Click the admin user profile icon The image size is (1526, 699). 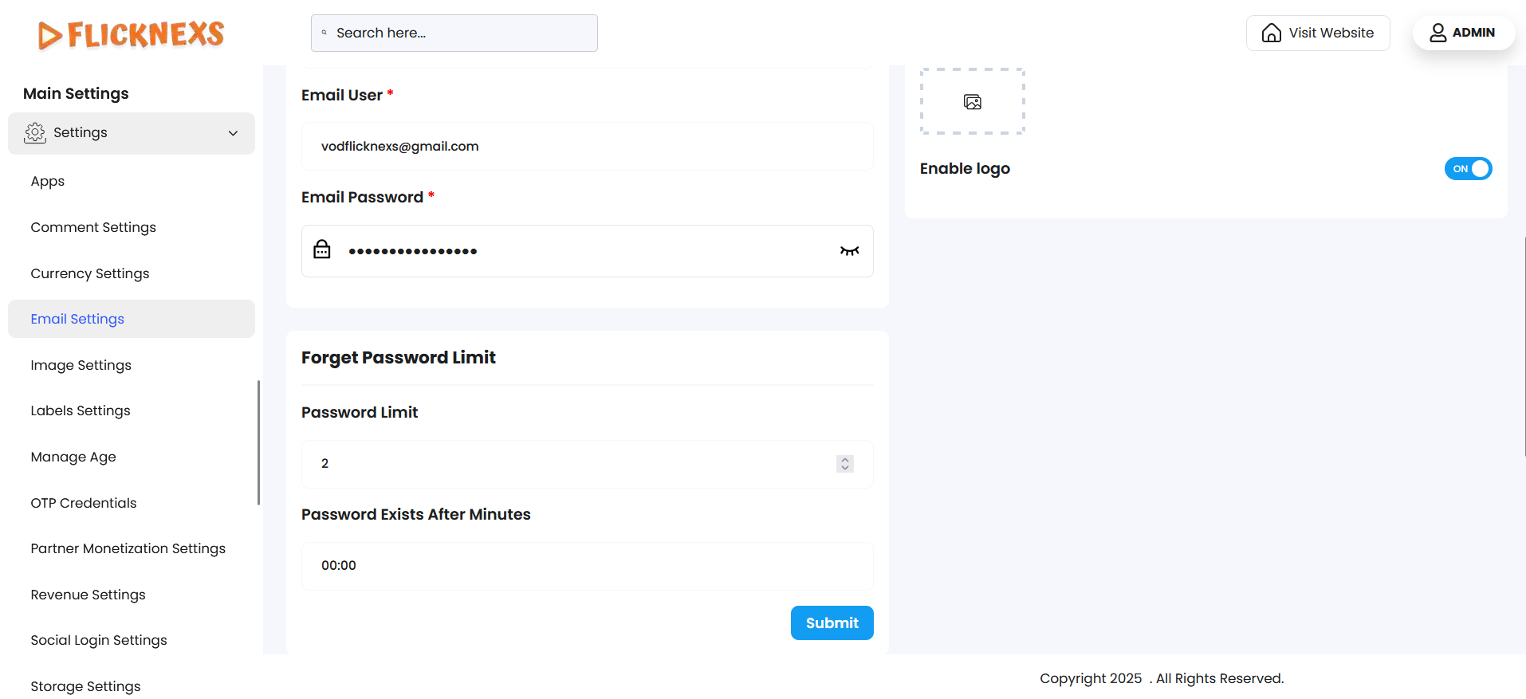(1438, 33)
